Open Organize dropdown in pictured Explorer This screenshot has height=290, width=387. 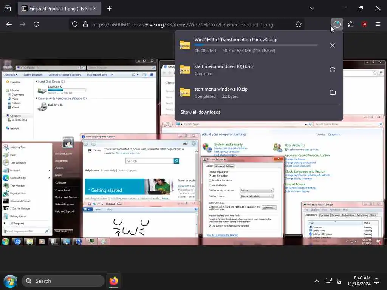11,74
